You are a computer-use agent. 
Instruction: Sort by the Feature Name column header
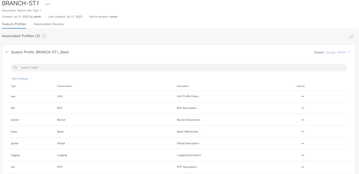click(x=65, y=86)
